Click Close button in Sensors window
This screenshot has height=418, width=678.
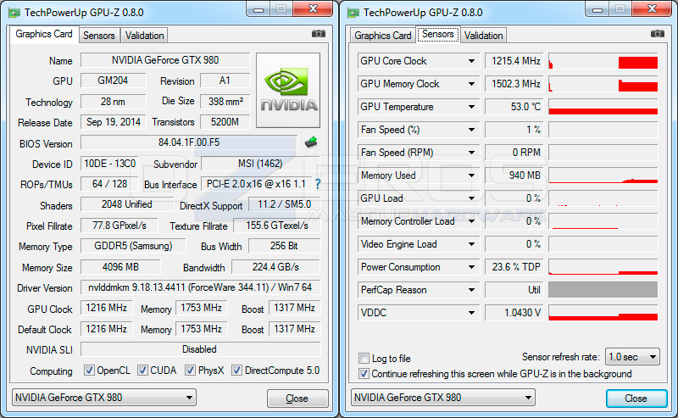636,398
